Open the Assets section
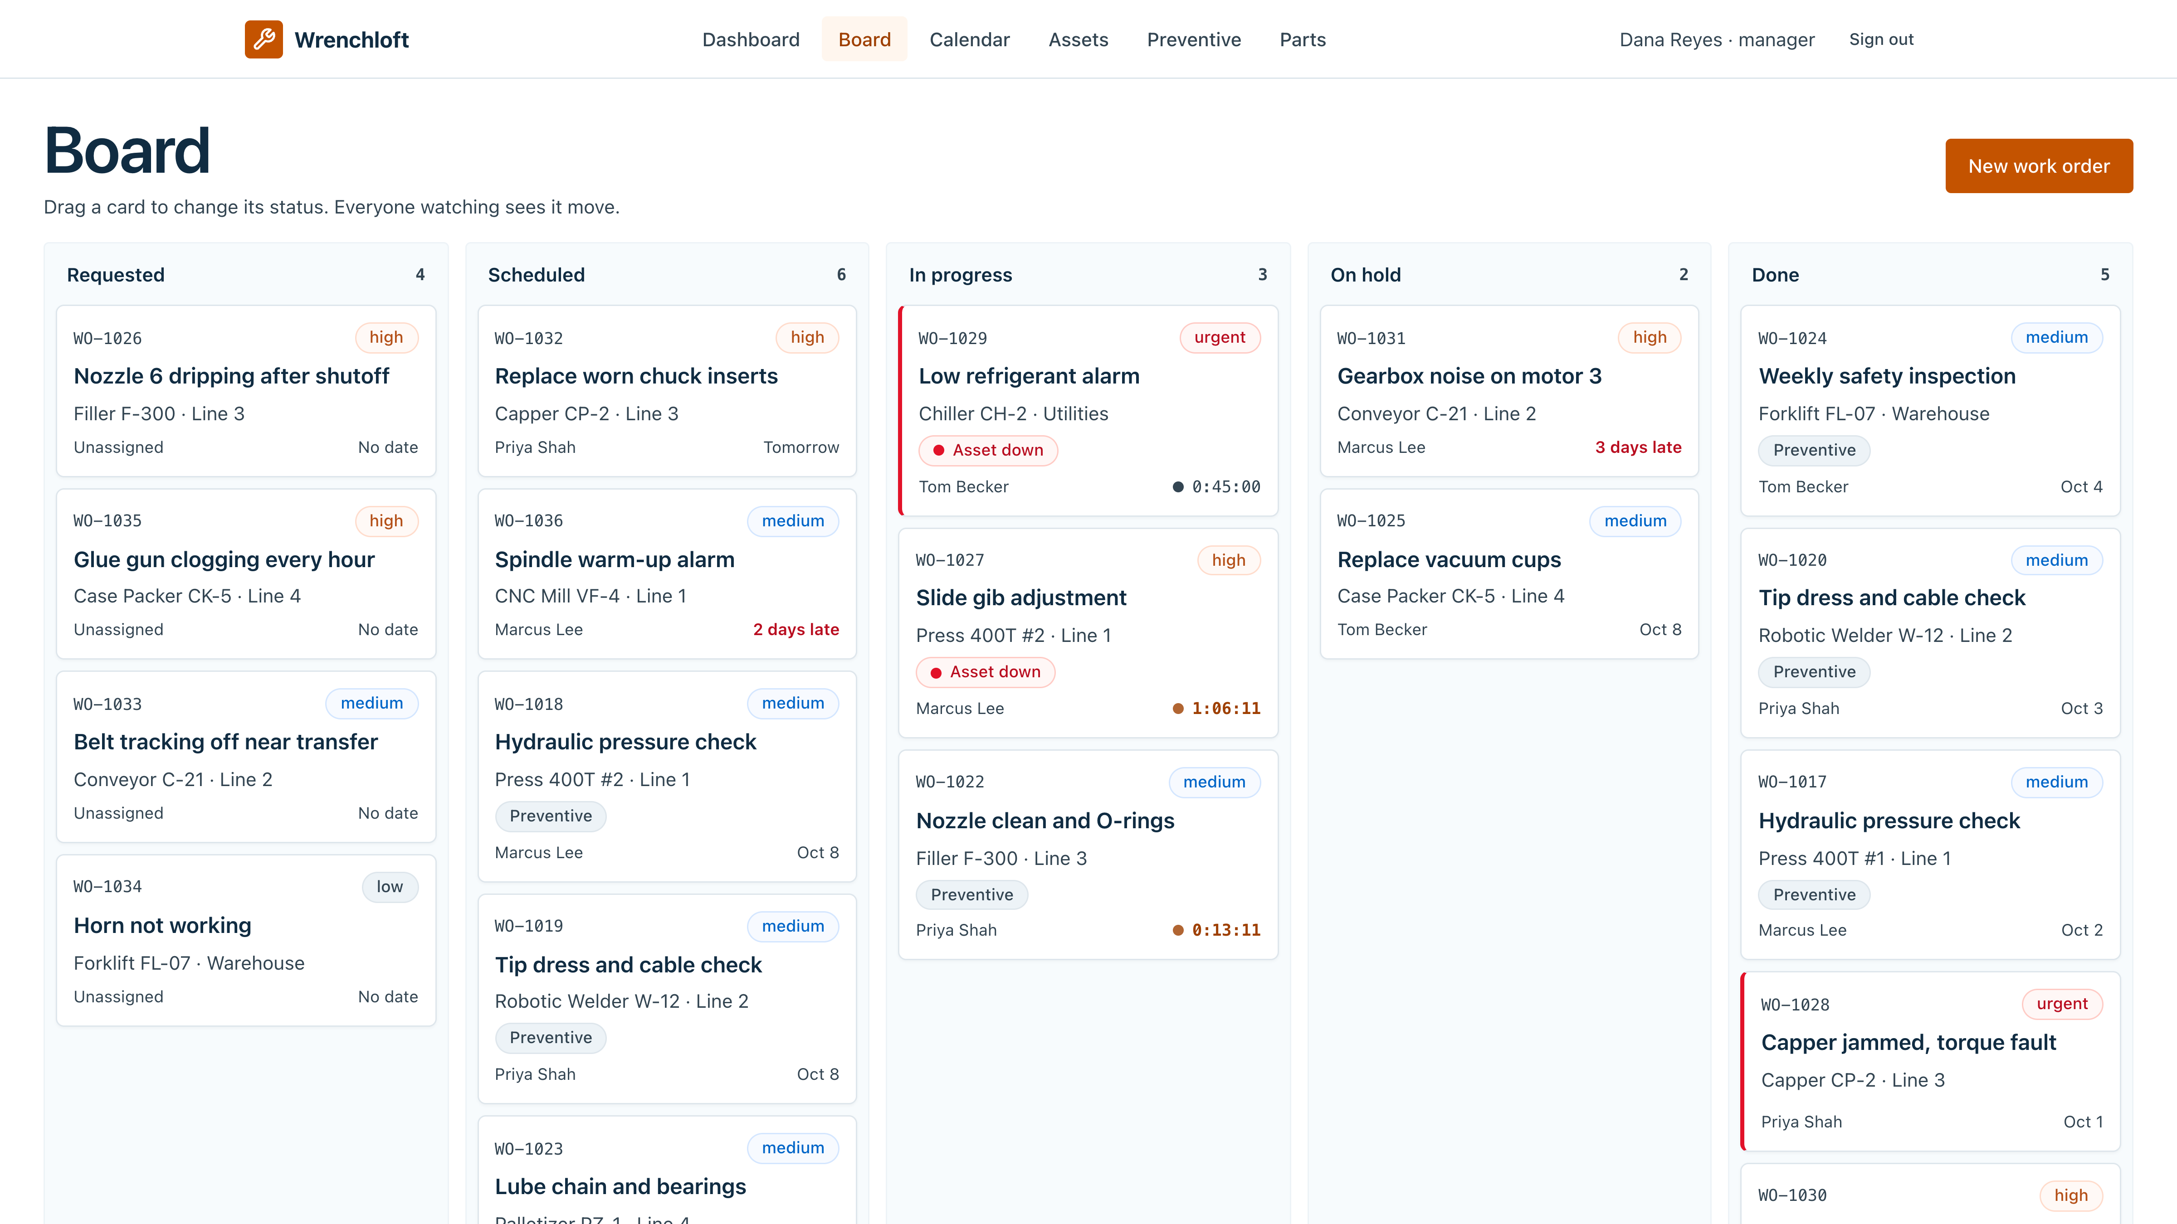The width and height of the screenshot is (2177, 1224). pyautogui.click(x=1078, y=39)
